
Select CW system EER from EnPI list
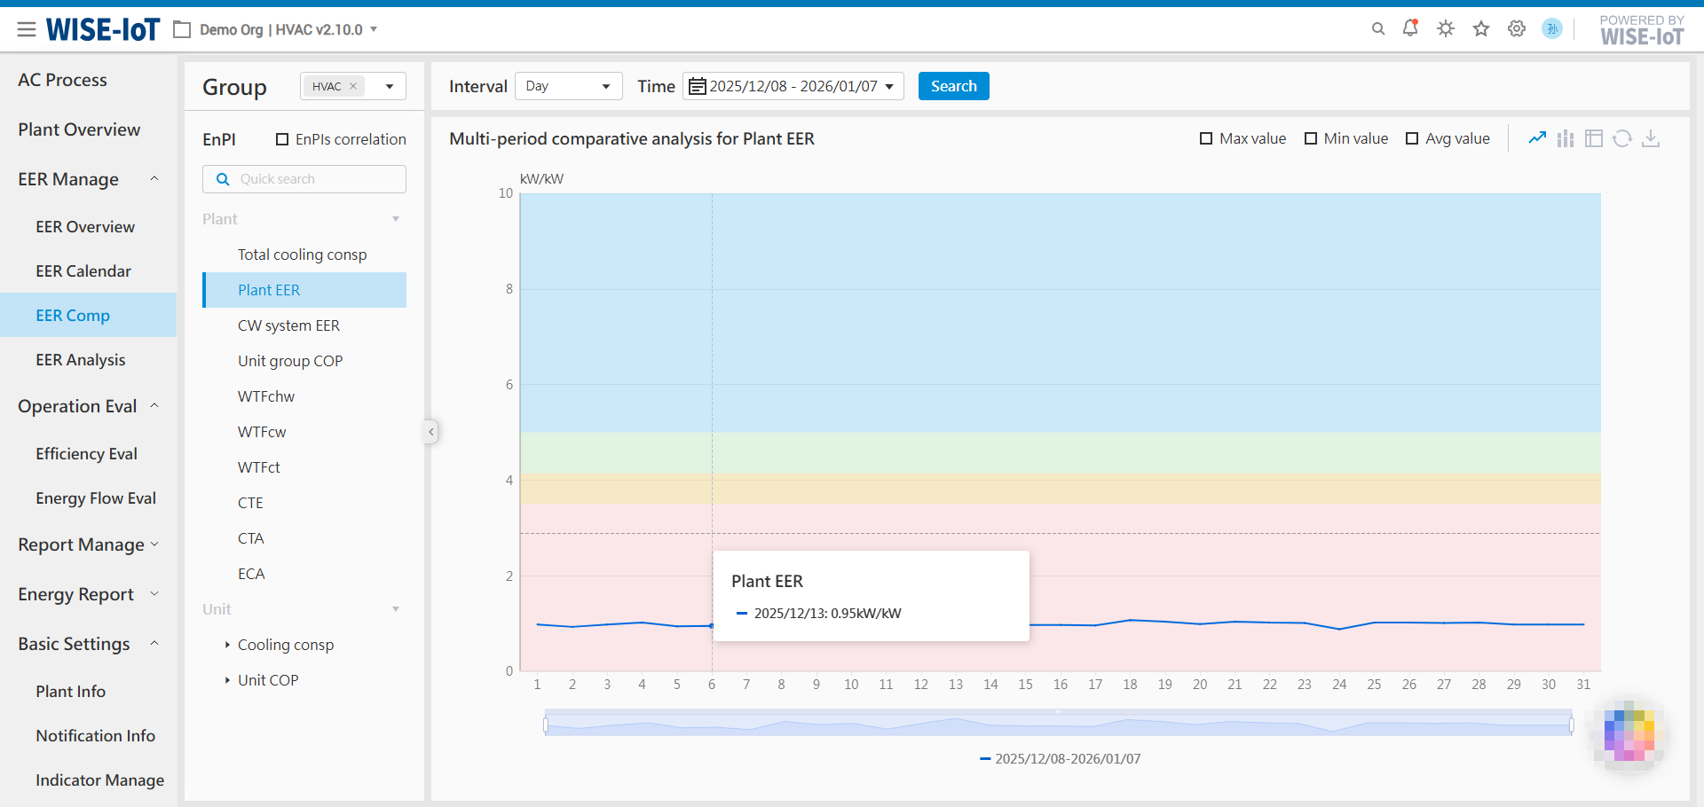tap(288, 325)
